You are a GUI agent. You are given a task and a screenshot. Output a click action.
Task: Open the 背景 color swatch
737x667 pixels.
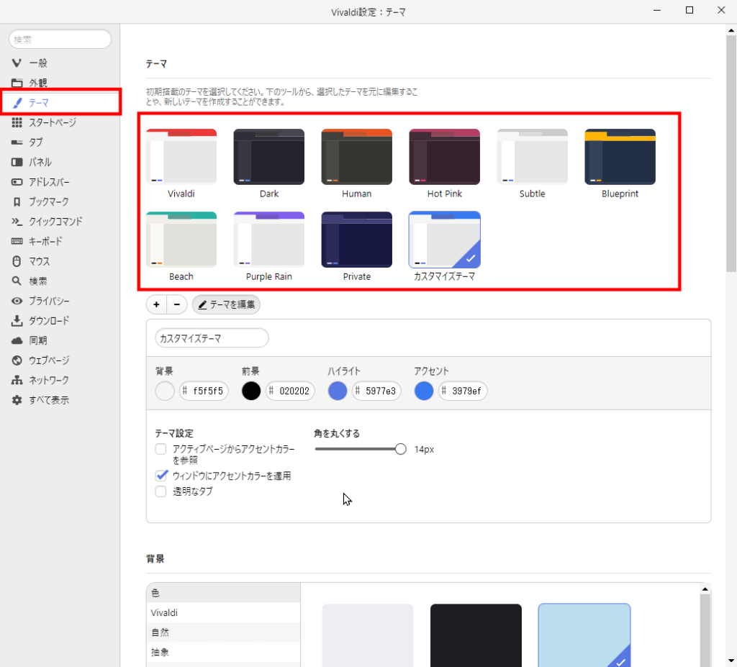165,391
